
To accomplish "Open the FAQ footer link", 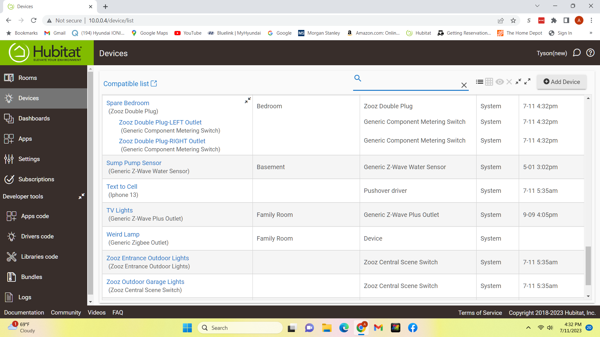I will point(118,312).
